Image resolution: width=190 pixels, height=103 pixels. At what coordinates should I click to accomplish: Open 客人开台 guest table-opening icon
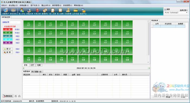point(22,11)
